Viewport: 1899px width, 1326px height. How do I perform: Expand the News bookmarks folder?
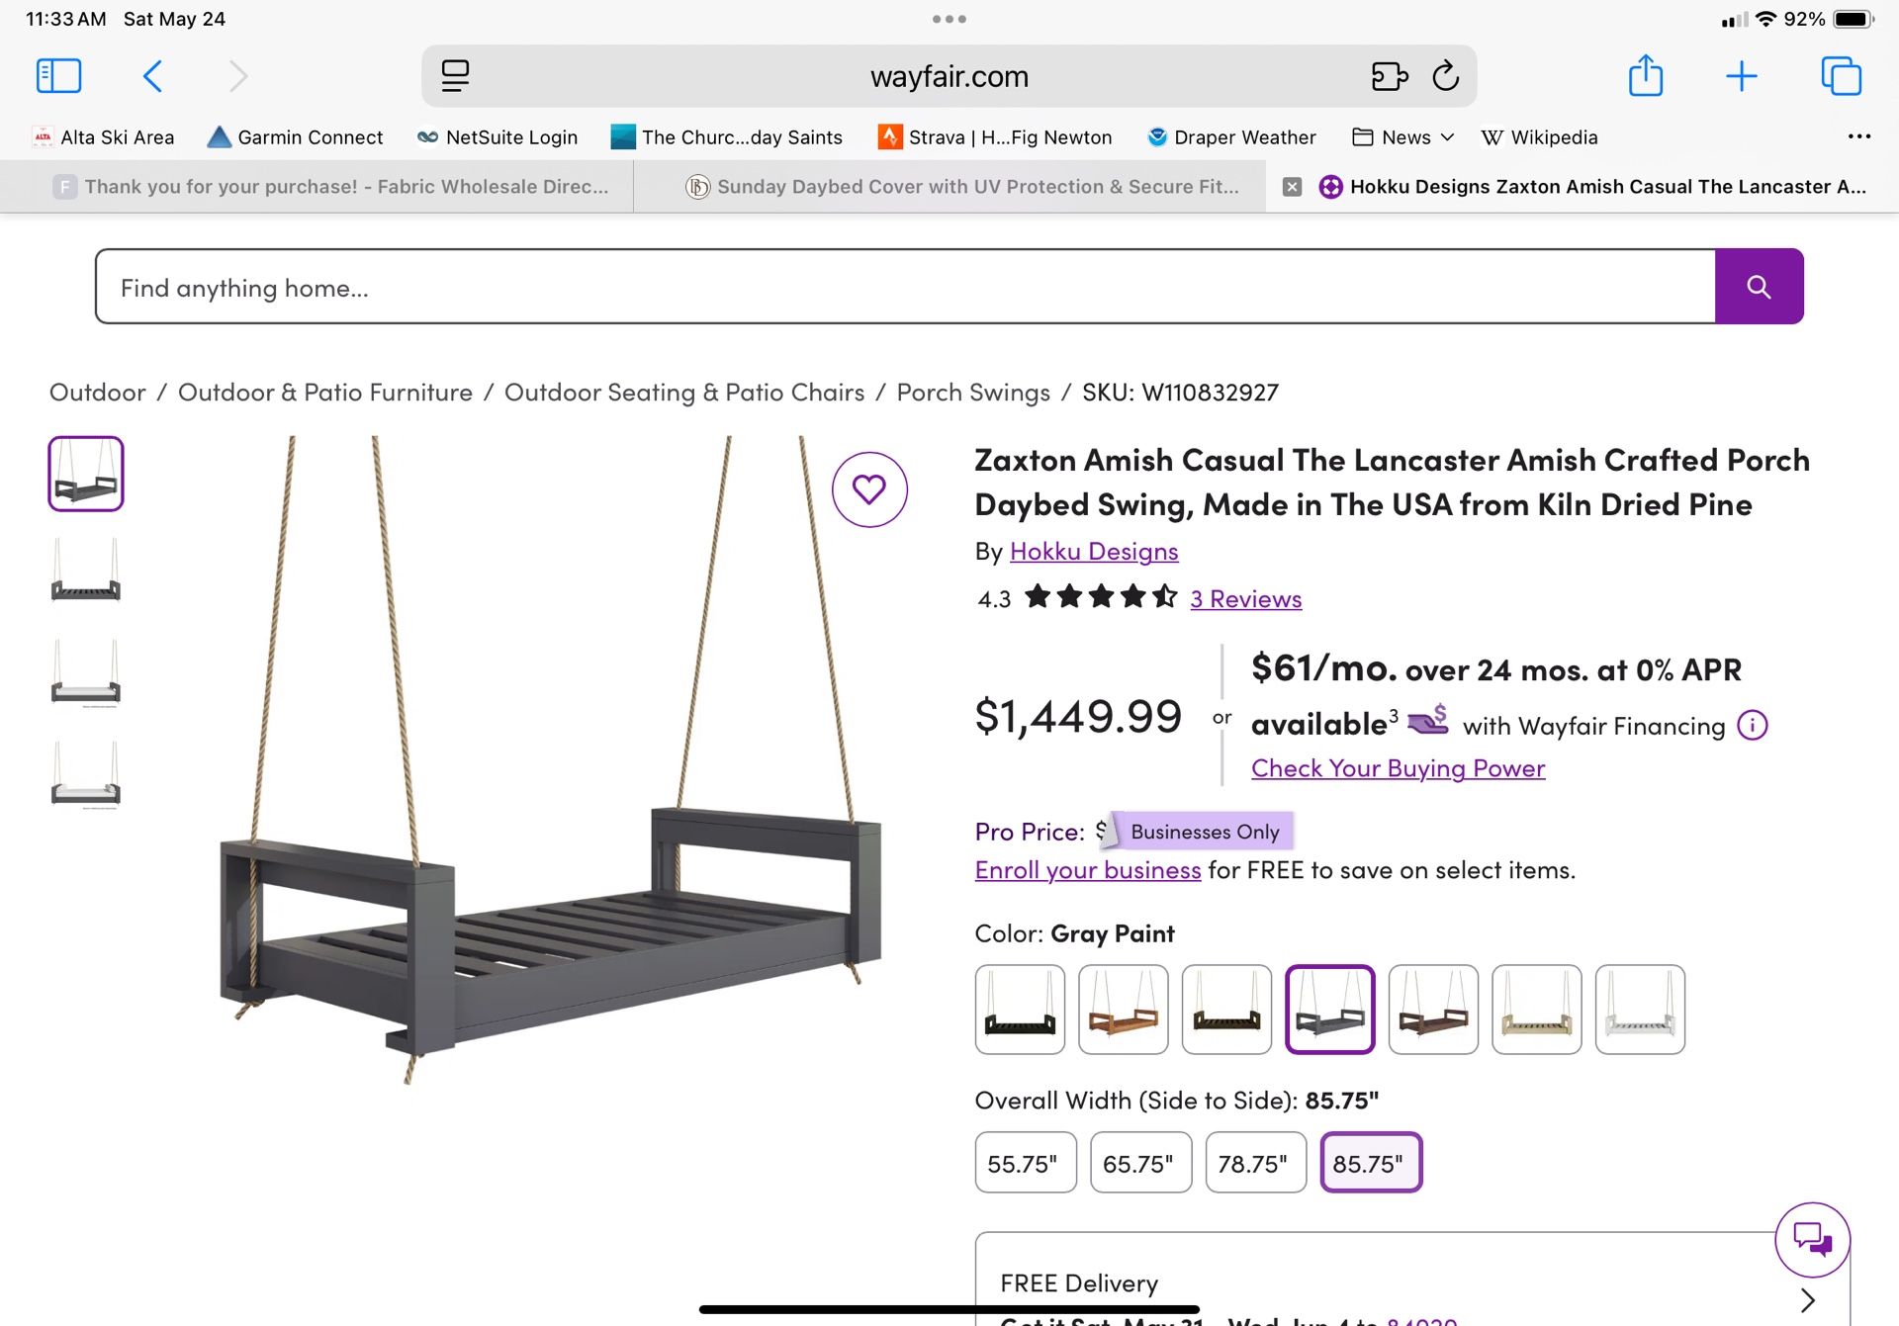(x=1402, y=136)
